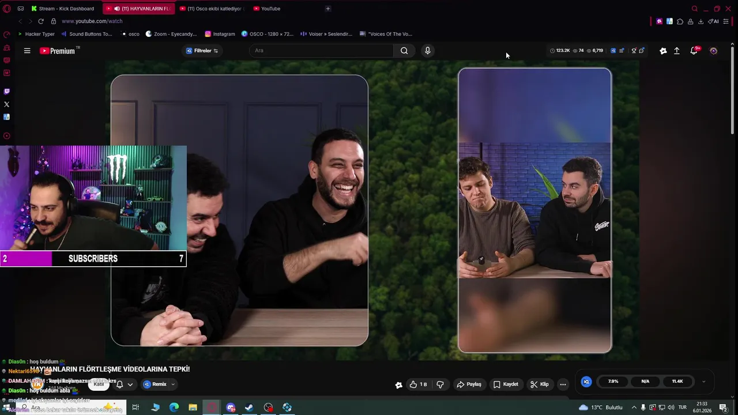Open the taskbar clock and date
Viewport: 738px width, 415px height.
702,408
